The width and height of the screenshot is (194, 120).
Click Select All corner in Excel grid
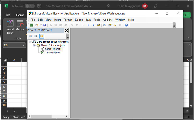tap(5, 60)
